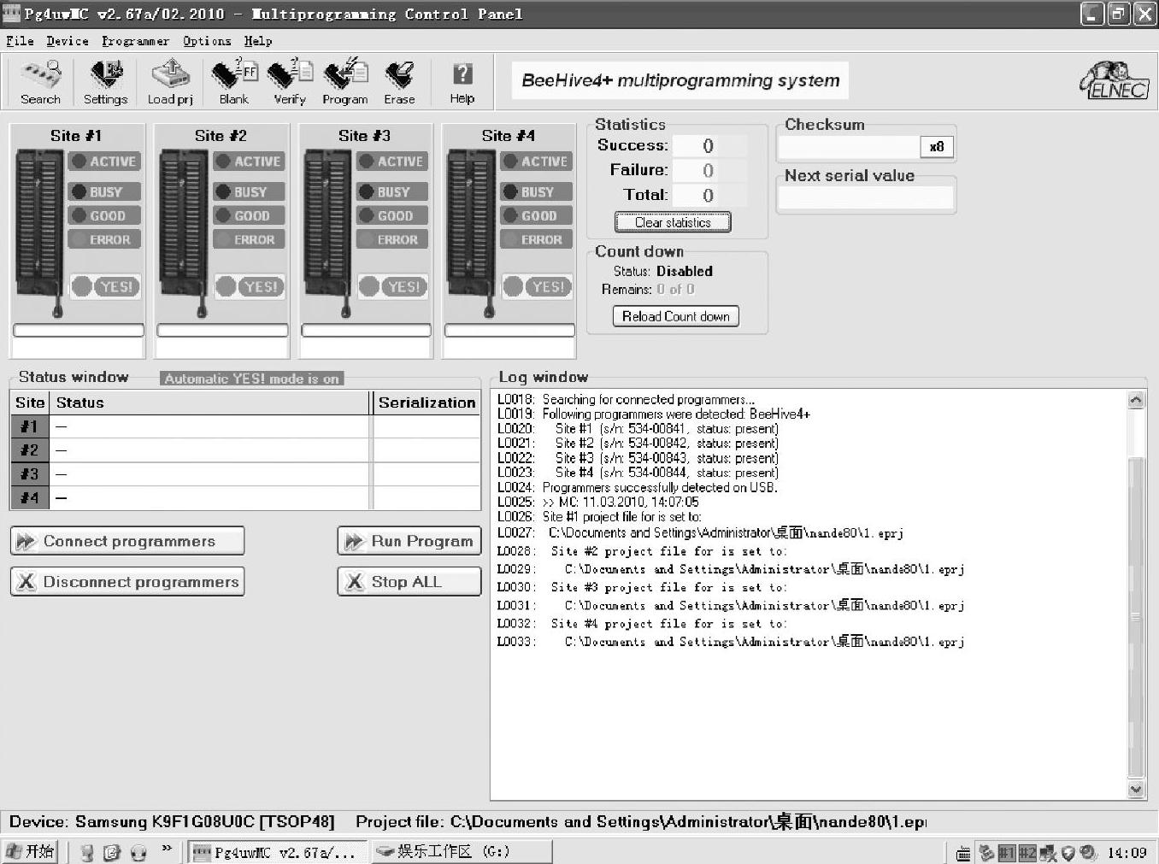Select row #1 in the Status table

[246, 426]
